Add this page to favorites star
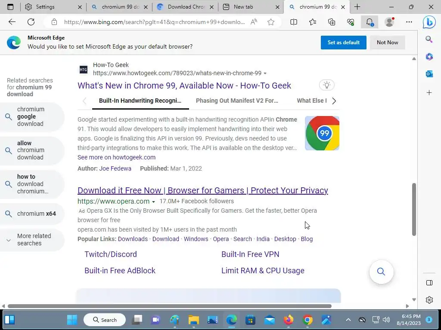 point(271,22)
